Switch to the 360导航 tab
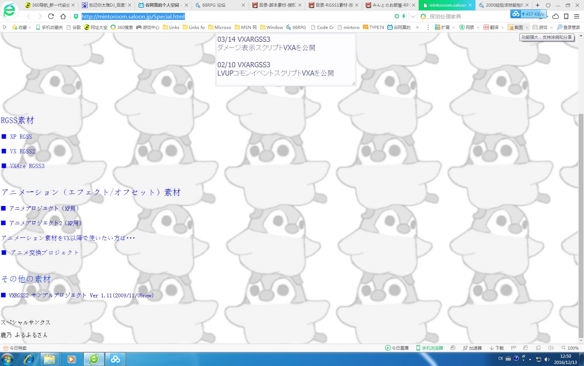This screenshot has height=366, width=584. pyautogui.click(x=50, y=5)
